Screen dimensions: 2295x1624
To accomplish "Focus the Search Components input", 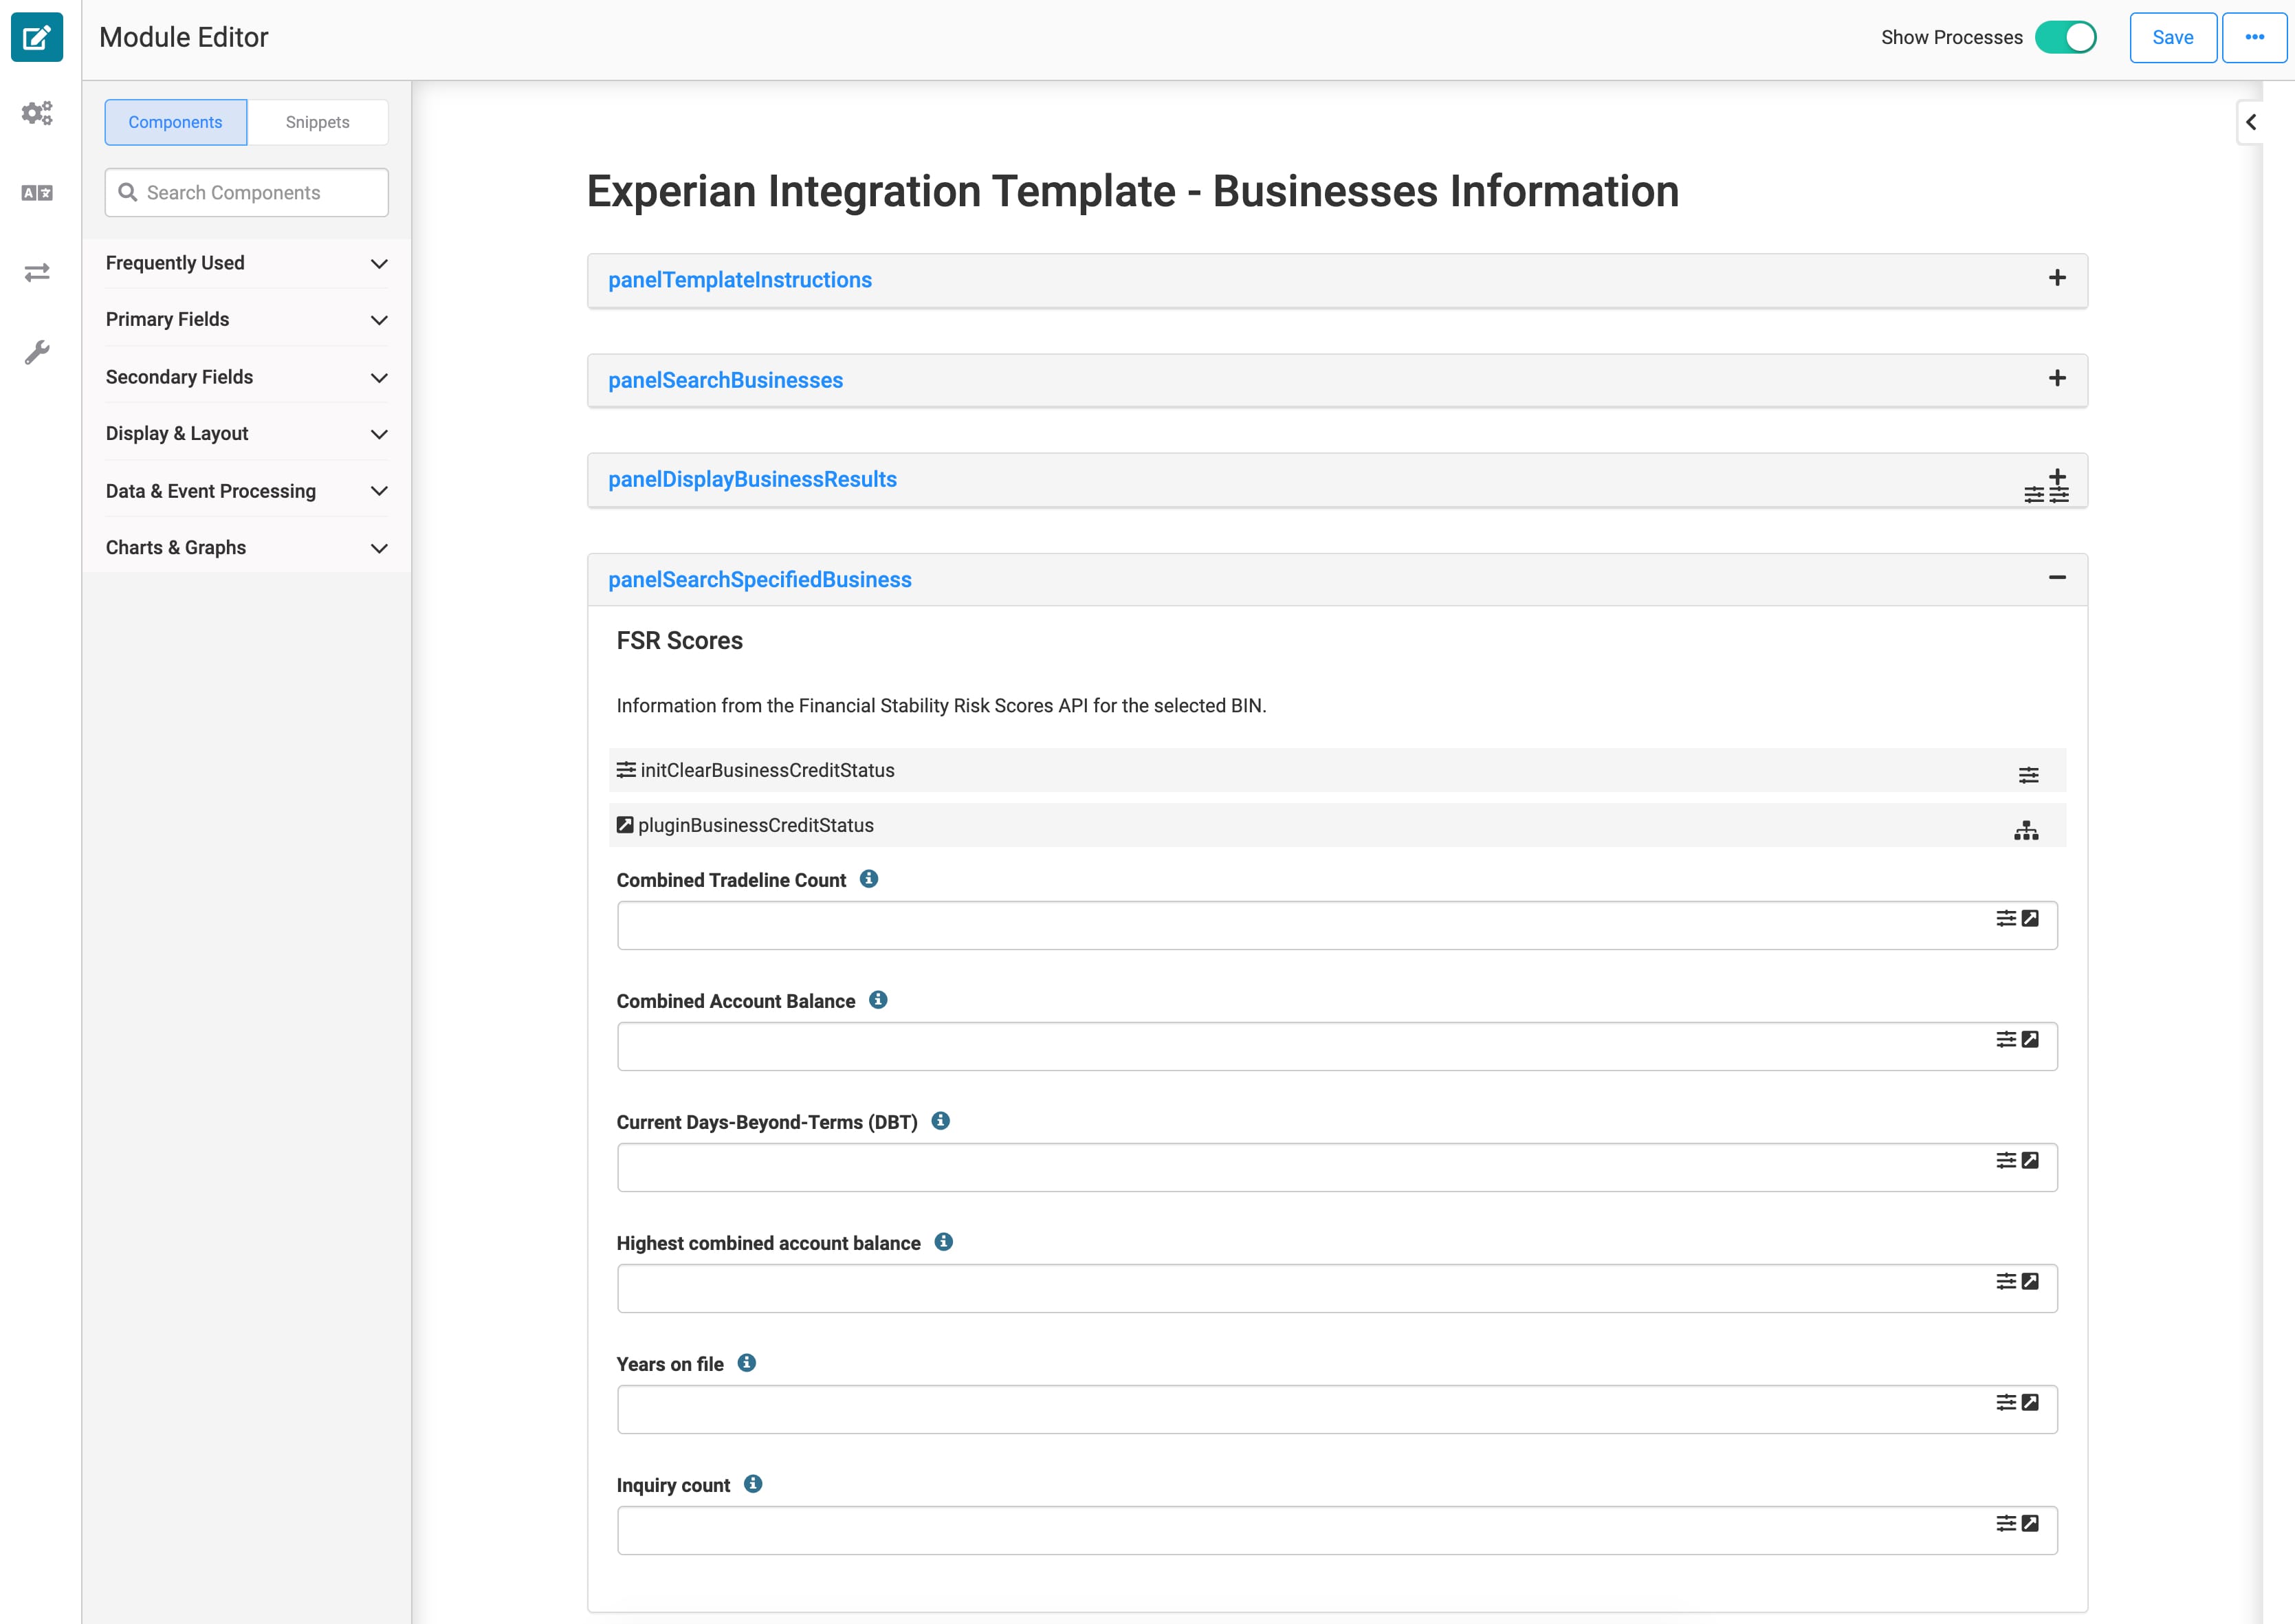I will tap(246, 192).
